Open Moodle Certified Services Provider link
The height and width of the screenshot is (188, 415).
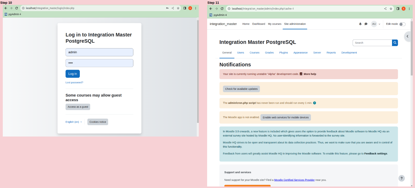click(x=294, y=180)
